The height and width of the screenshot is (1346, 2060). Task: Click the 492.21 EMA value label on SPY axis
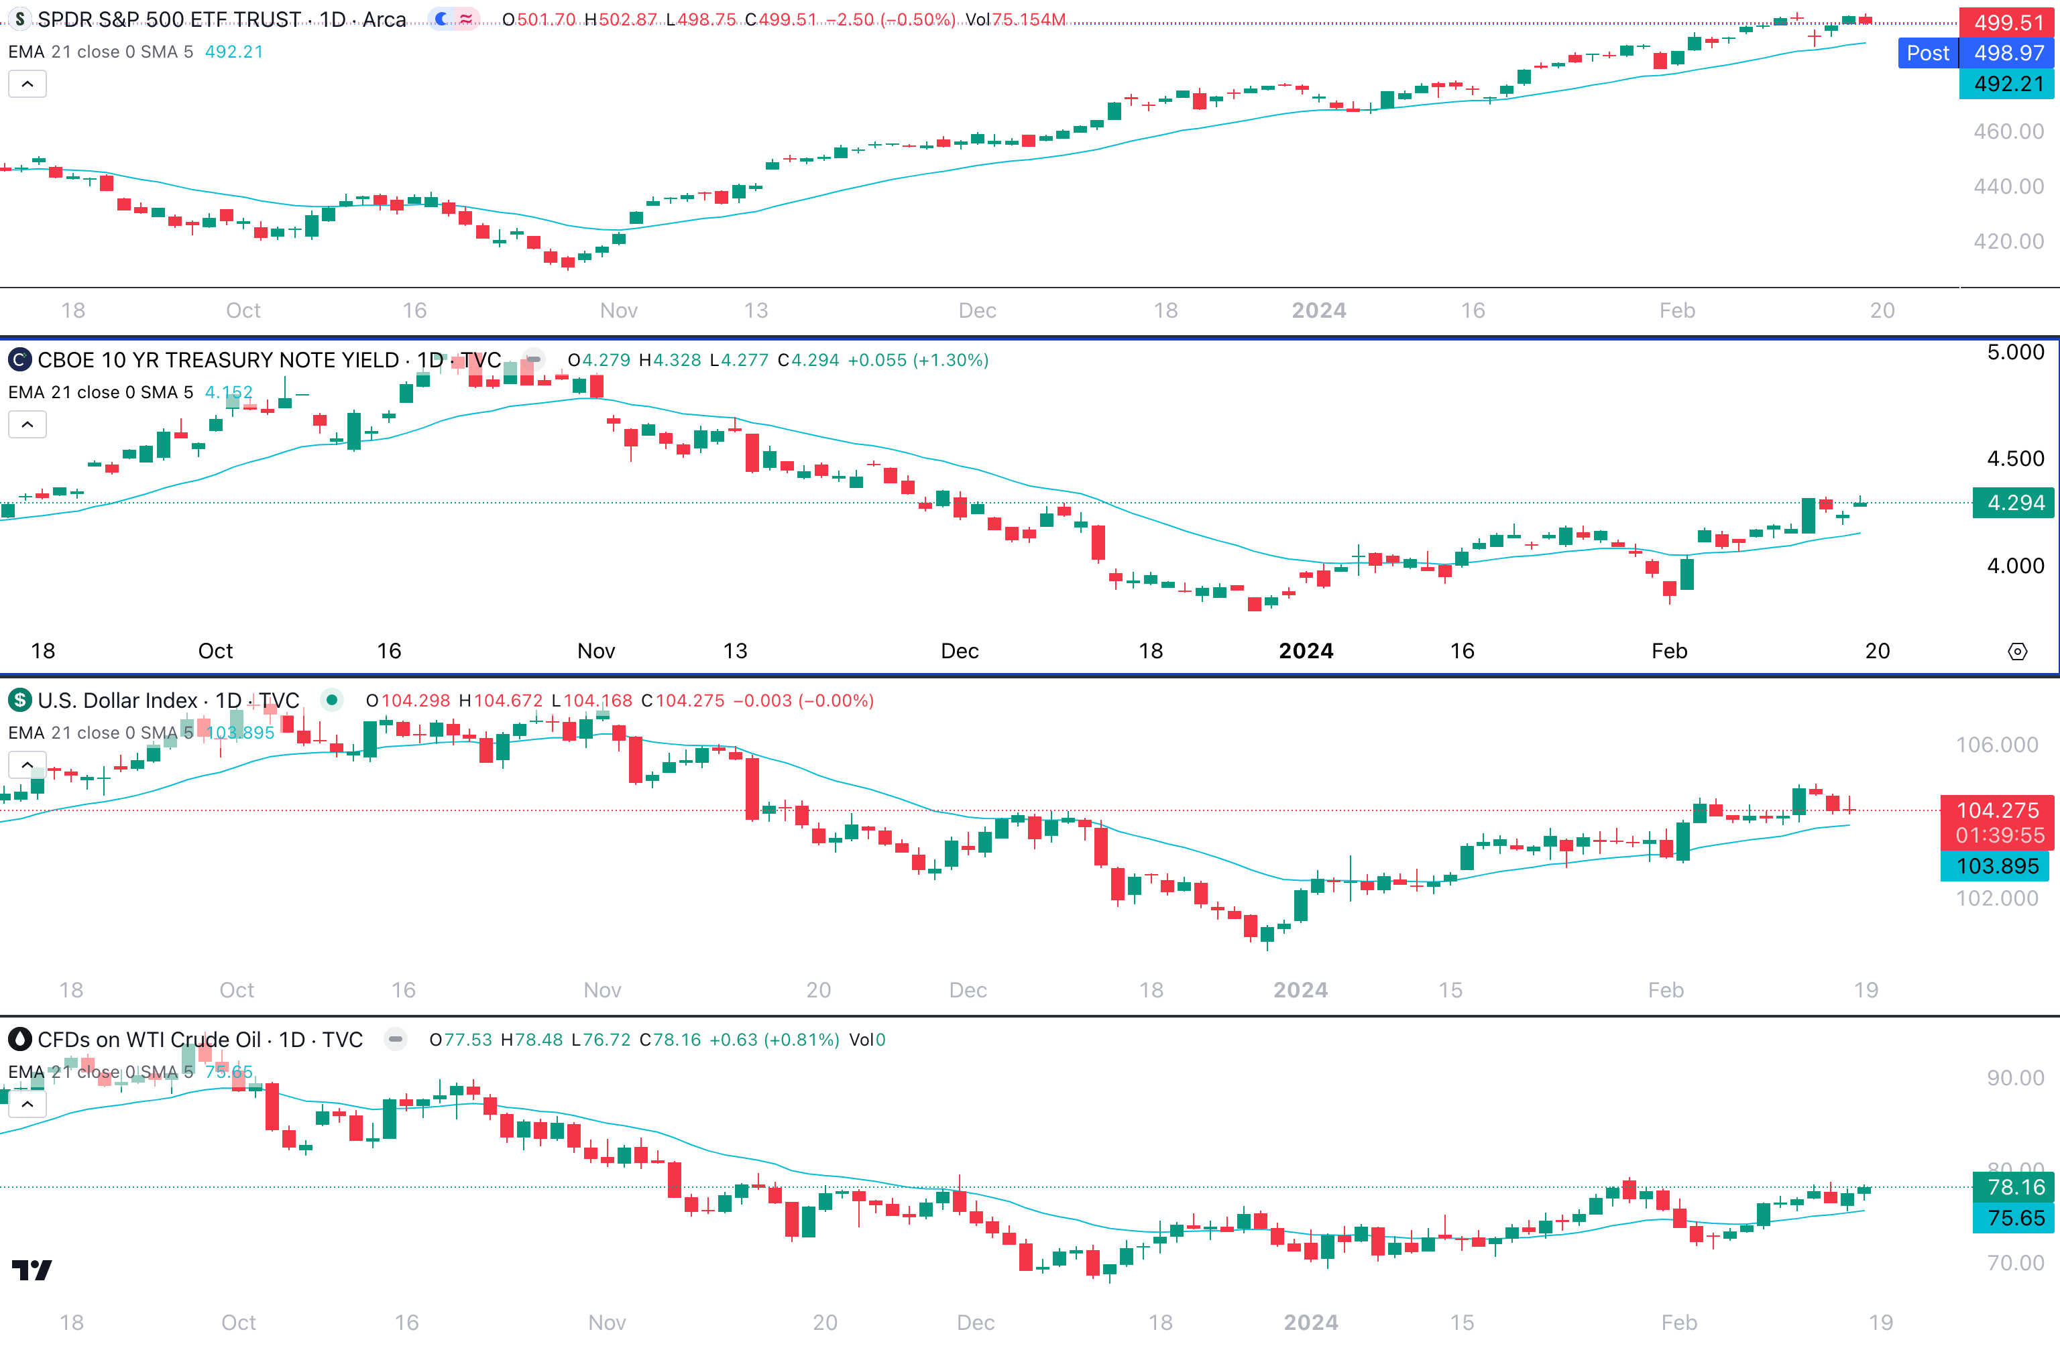pyautogui.click(x=2008, y=84)
